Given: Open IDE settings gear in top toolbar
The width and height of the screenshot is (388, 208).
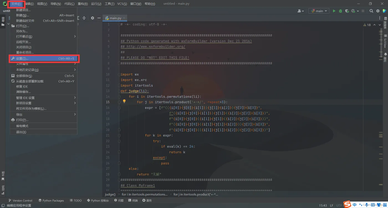Looking at the screenshot, I should (378, 11).
